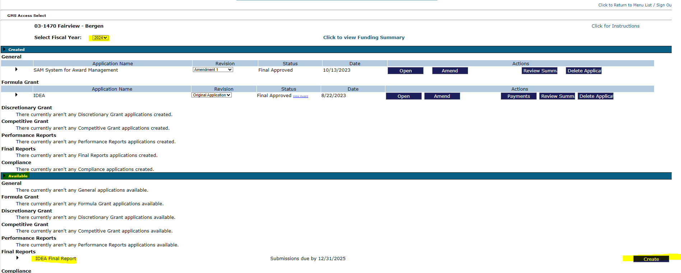Click the Formula Grant heading under Created

coord(20,82)
